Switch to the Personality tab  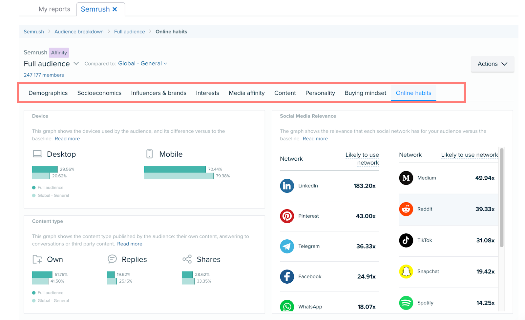click(320, 93)
